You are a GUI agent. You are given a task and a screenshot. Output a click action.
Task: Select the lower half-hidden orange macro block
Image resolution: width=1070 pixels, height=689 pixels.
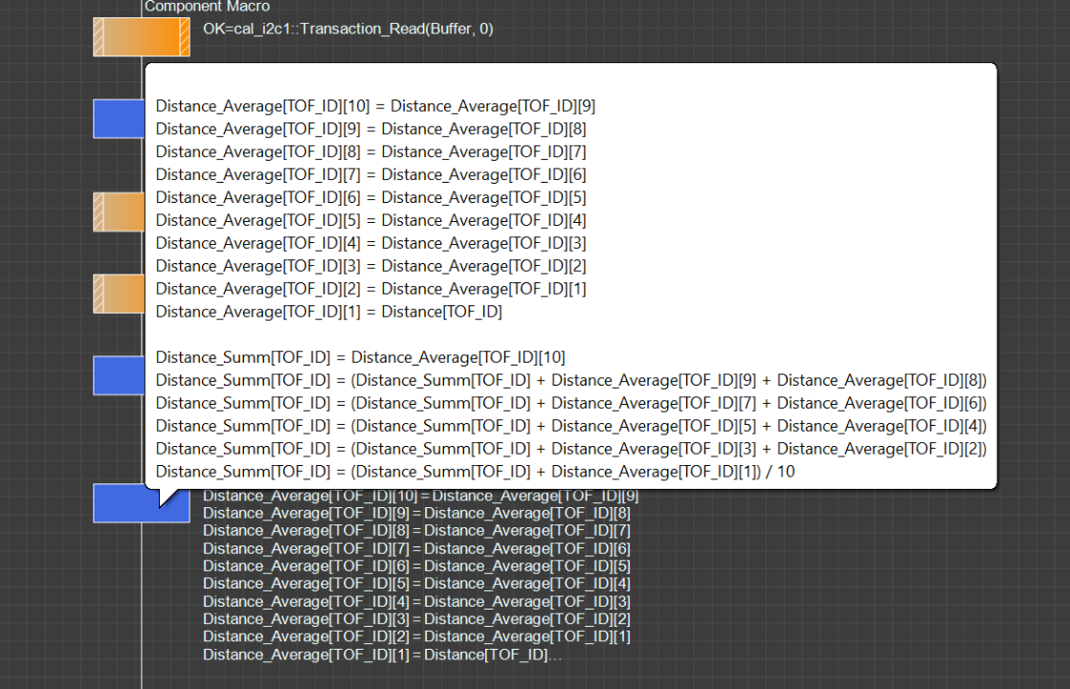coord(118,294)
